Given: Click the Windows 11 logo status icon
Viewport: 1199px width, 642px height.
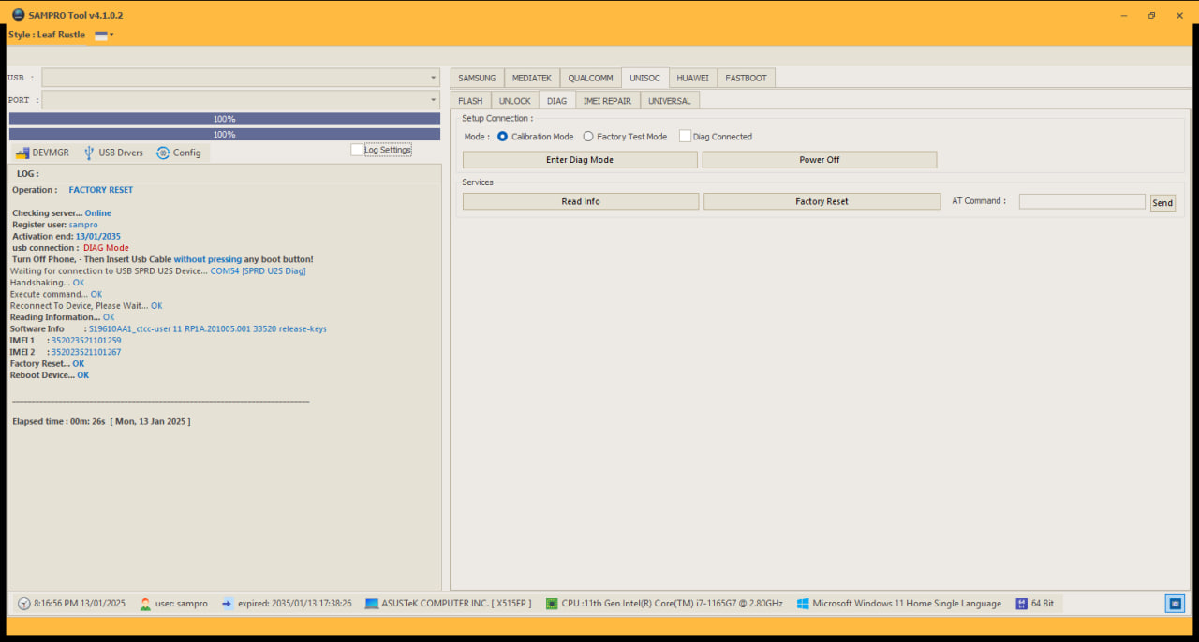Looking at the screenshot, I should point(803,604).
